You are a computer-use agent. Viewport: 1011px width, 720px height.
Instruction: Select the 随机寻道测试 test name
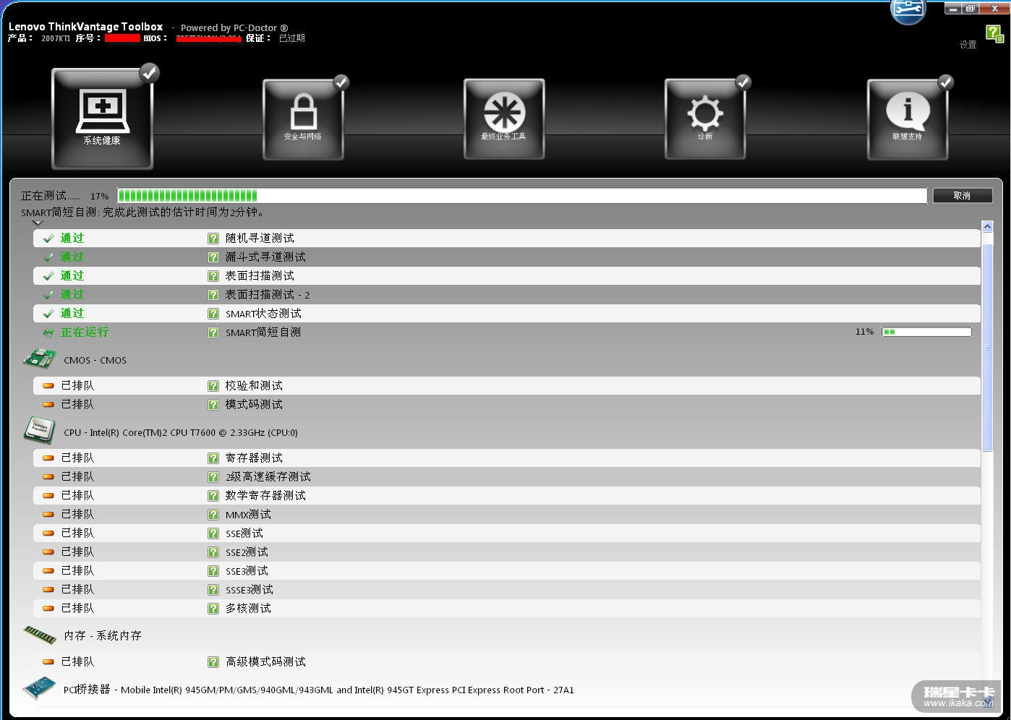[260, 239]
